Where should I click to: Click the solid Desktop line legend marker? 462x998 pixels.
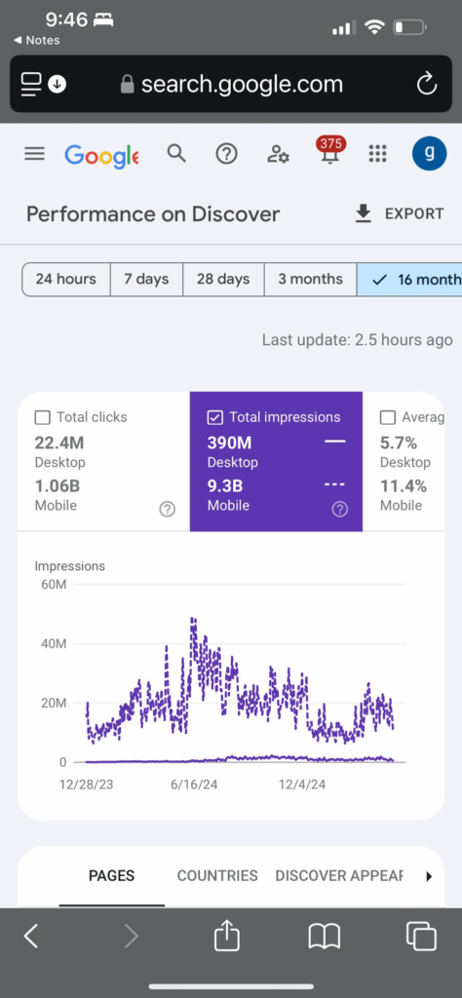(x=334, y=441)
